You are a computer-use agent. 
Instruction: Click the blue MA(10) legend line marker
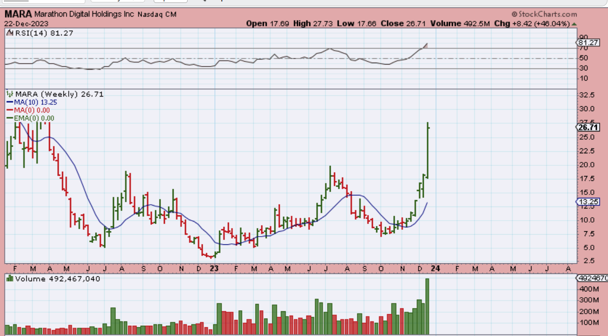(10, 102)
